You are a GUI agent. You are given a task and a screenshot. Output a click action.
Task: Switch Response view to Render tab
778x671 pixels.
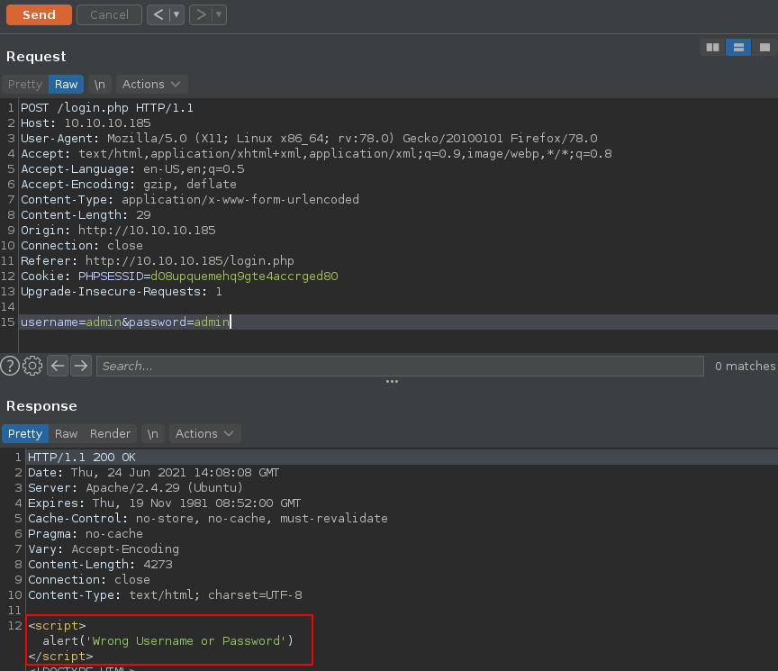[x=110, y=433]
